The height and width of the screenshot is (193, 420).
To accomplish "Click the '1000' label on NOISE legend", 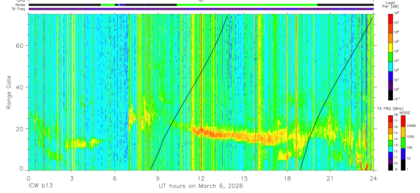I will click(410, 136).
